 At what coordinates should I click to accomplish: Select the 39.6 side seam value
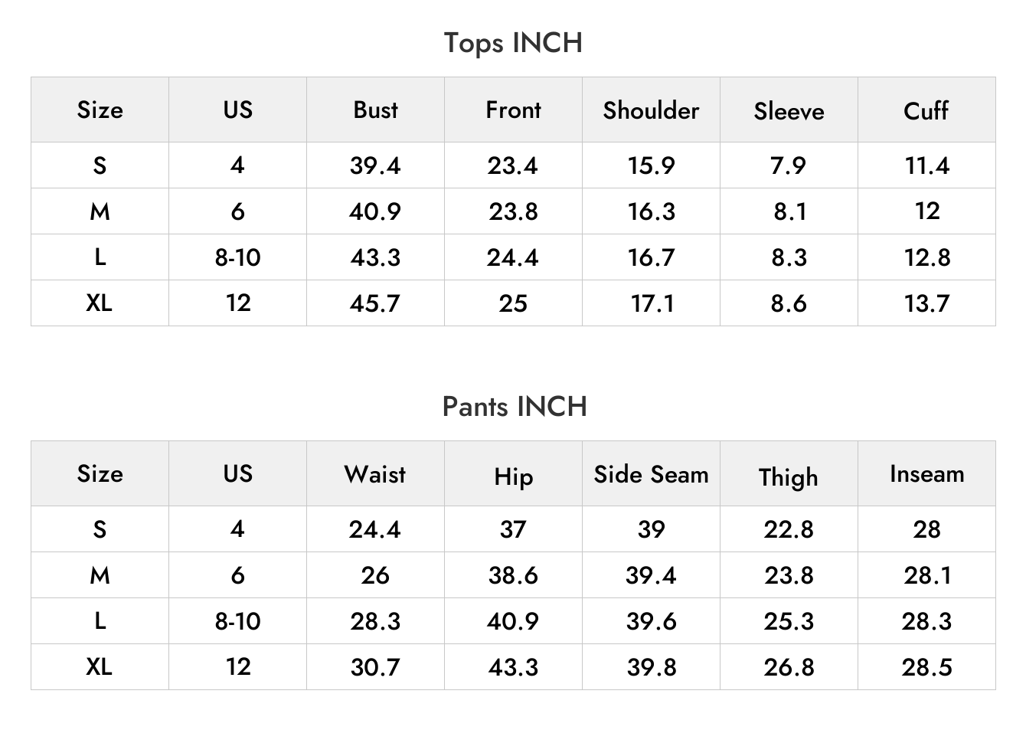651,621
